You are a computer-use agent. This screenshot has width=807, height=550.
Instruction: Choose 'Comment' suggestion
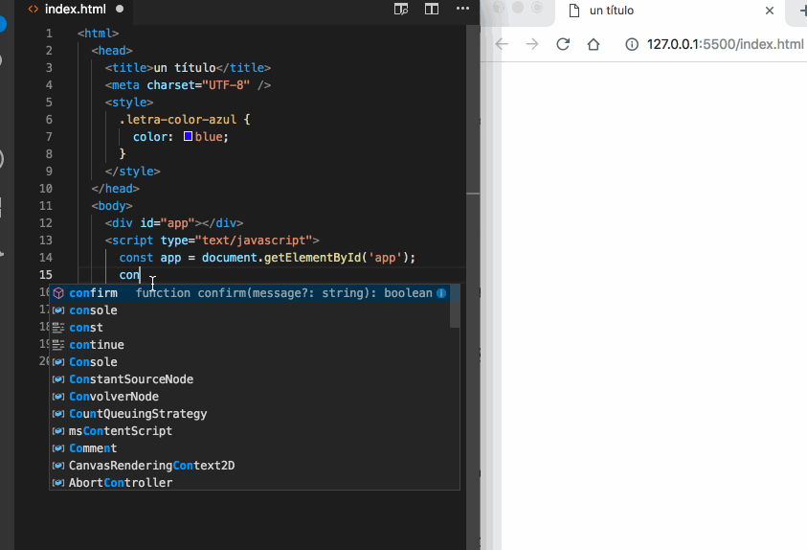tap(249, 448)
